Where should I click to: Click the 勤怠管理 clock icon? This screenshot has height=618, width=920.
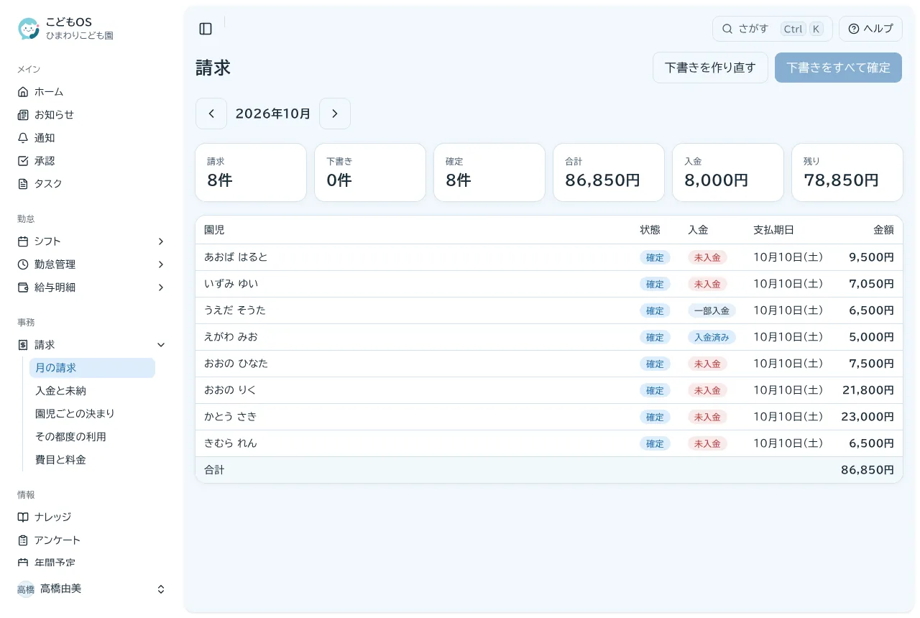pos(23,264)
